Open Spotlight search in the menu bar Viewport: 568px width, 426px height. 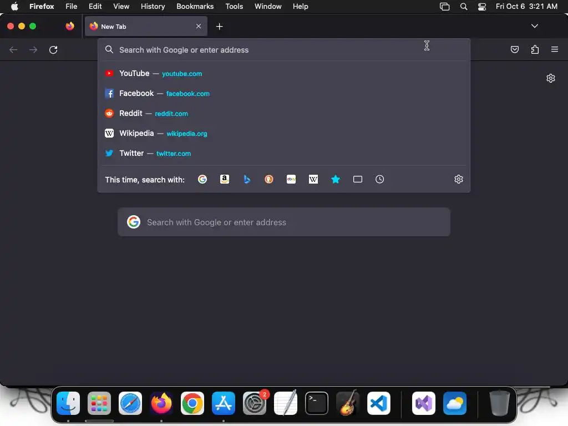tap(463, 7)
